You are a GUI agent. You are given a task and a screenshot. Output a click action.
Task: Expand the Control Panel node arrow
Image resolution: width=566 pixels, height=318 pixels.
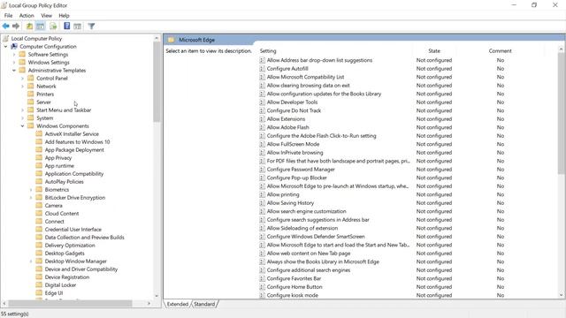[22, 79]
